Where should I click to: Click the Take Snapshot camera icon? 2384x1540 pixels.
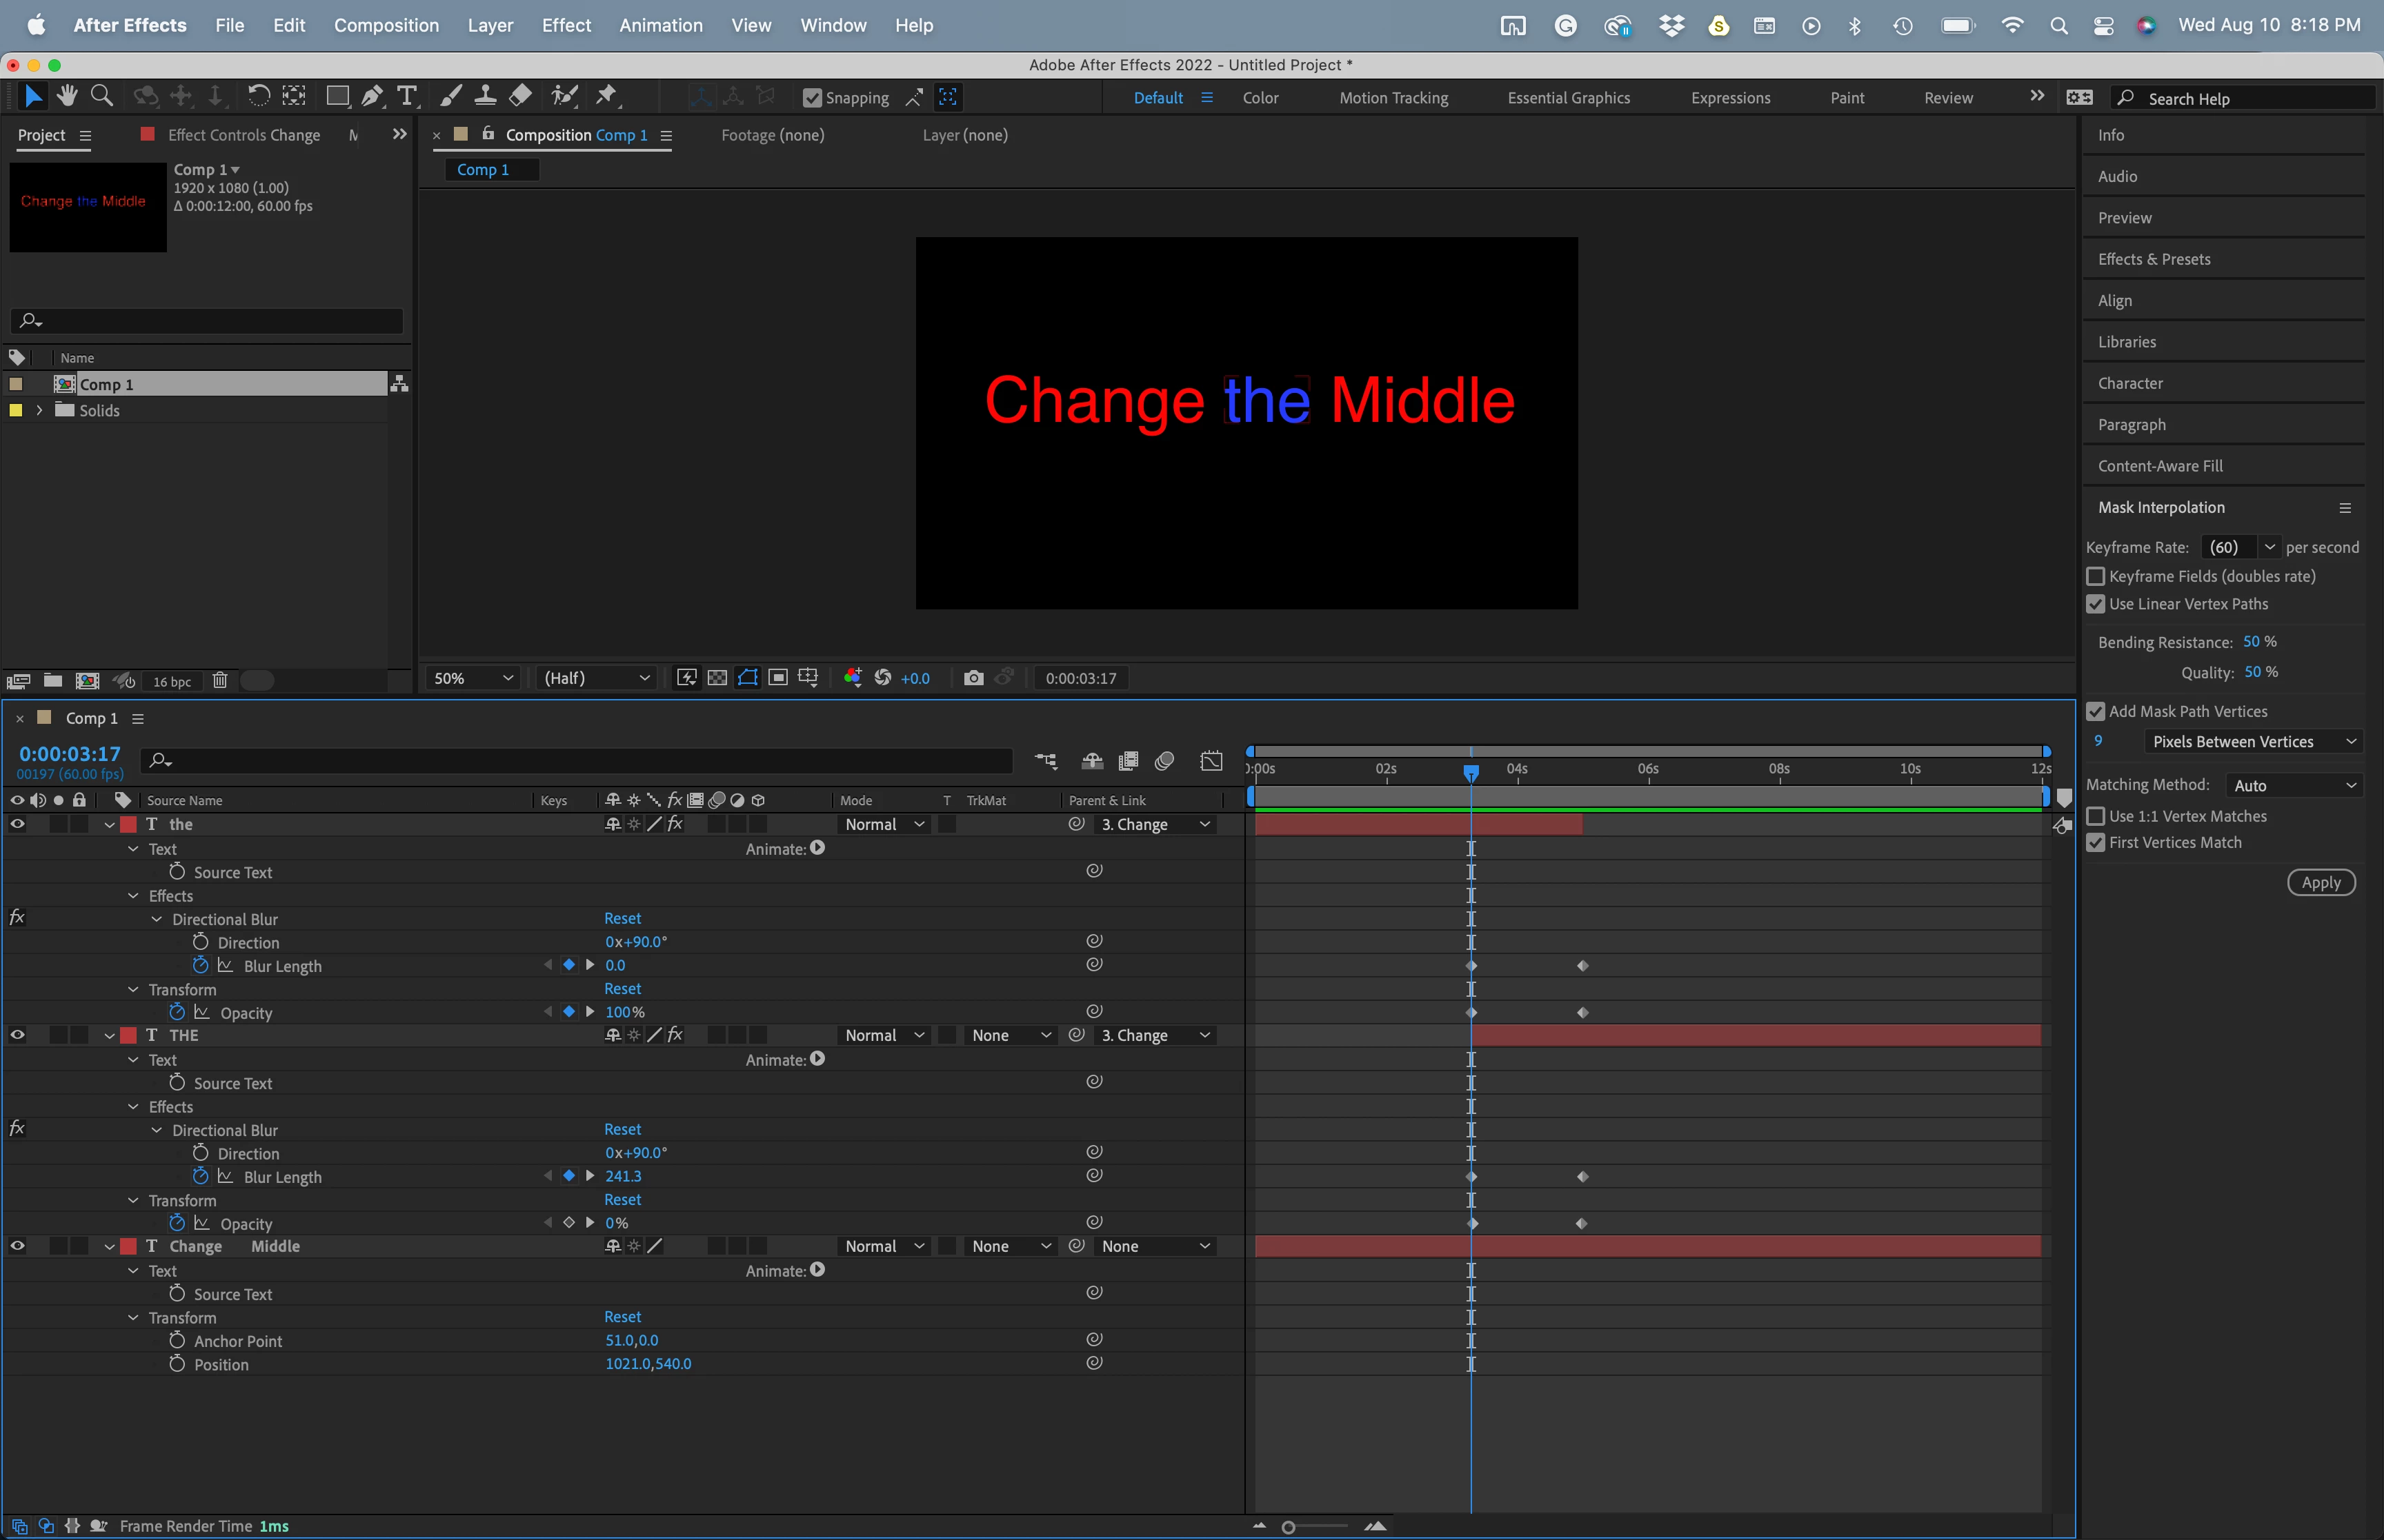[973, 678]
